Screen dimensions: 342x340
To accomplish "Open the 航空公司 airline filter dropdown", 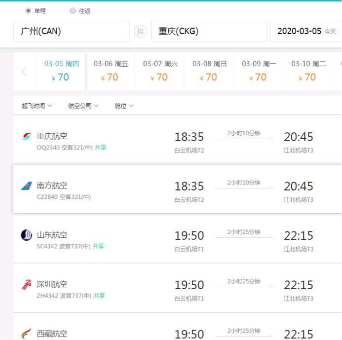I will click(83, 106).
